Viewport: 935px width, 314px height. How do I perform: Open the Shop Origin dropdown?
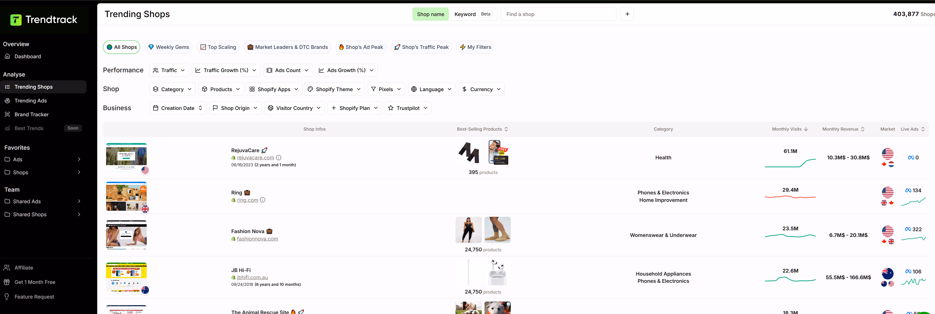[235, 108]
